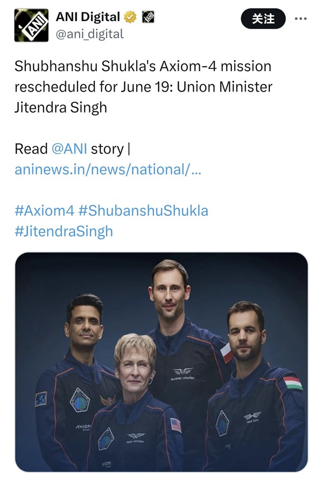This screenshot has width=323, height=482.
Task: Open the ANI Digital profile avatar
Action: click(x=31, y=25)
